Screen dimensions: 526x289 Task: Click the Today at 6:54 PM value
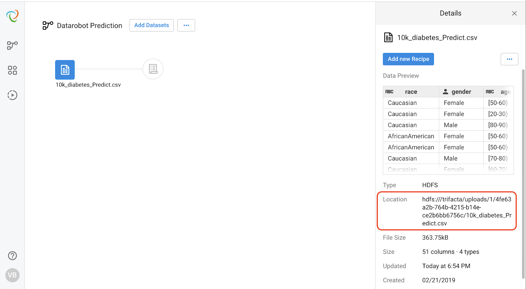(x=446, y=266)
